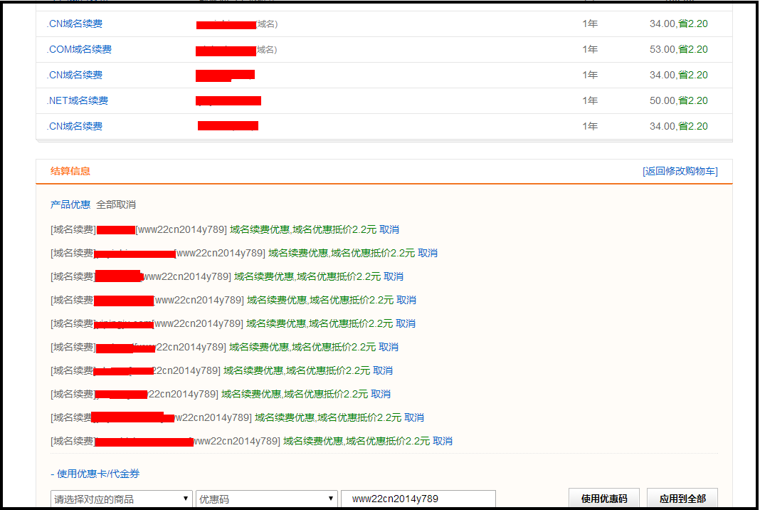
Task: Click 取消 on the eighth discount row
Action: (x=381, y=394)
